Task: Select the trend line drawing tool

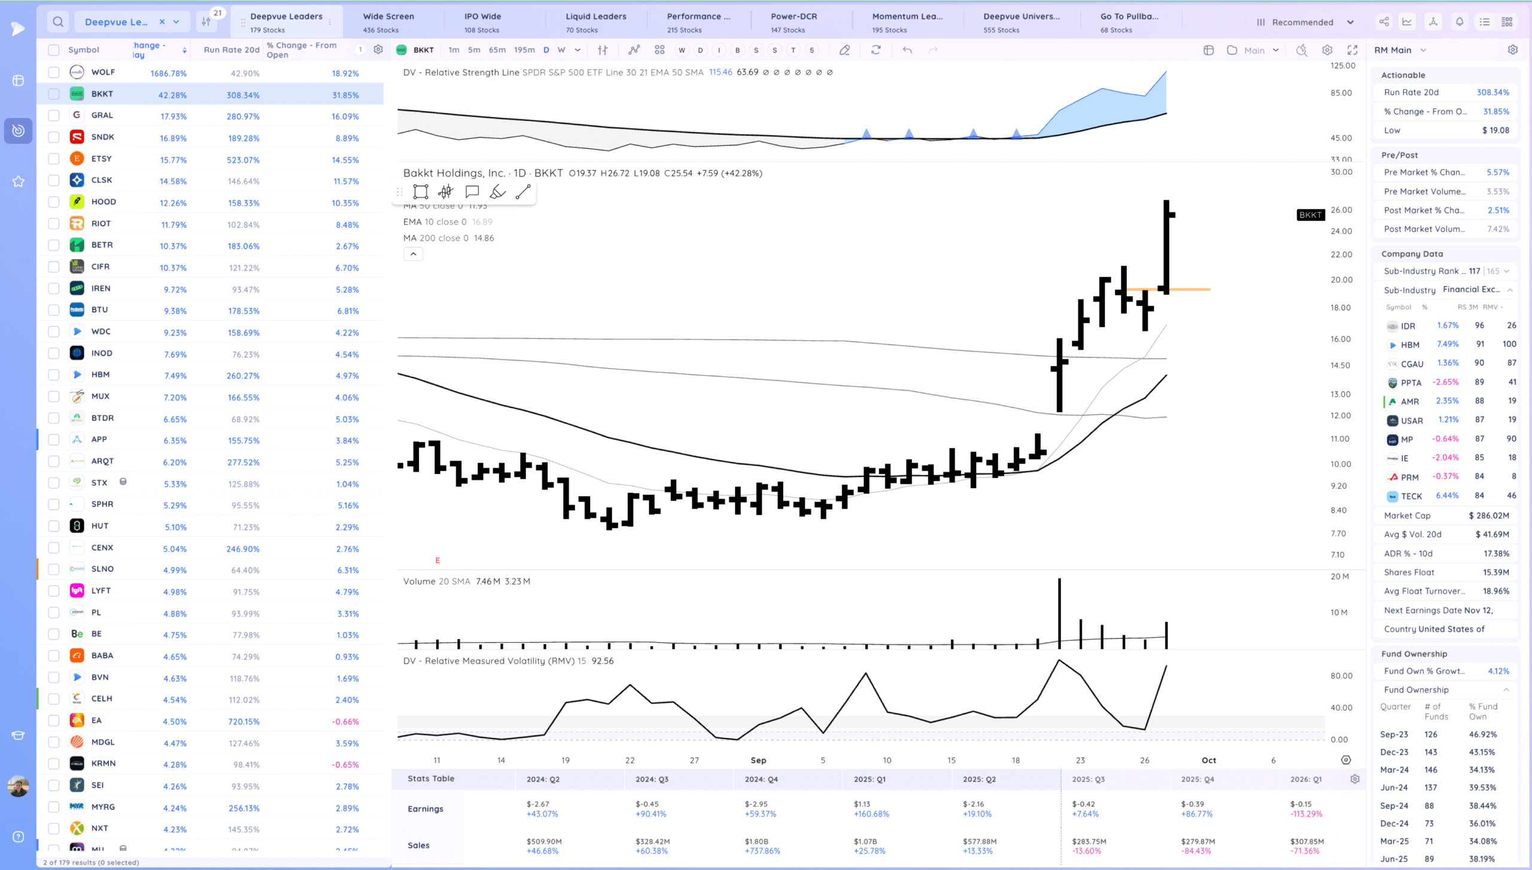Action: [523, 192]
